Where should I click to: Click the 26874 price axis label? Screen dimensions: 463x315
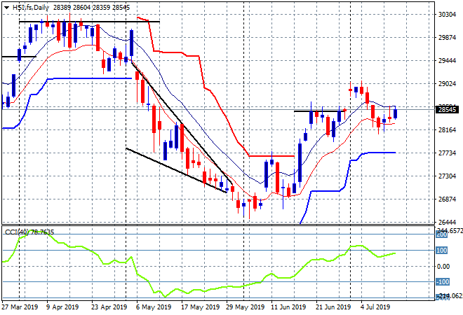(x=447, y=199)
